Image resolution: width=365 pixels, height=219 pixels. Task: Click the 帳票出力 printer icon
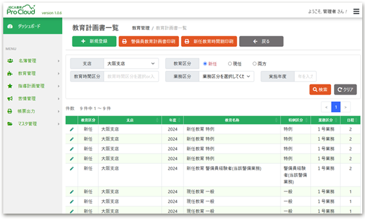(10, 111)
